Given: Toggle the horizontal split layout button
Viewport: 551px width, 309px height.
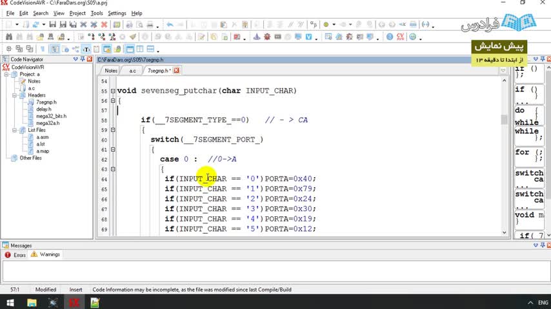Looking at the screenshot, I should click(150, 49).
